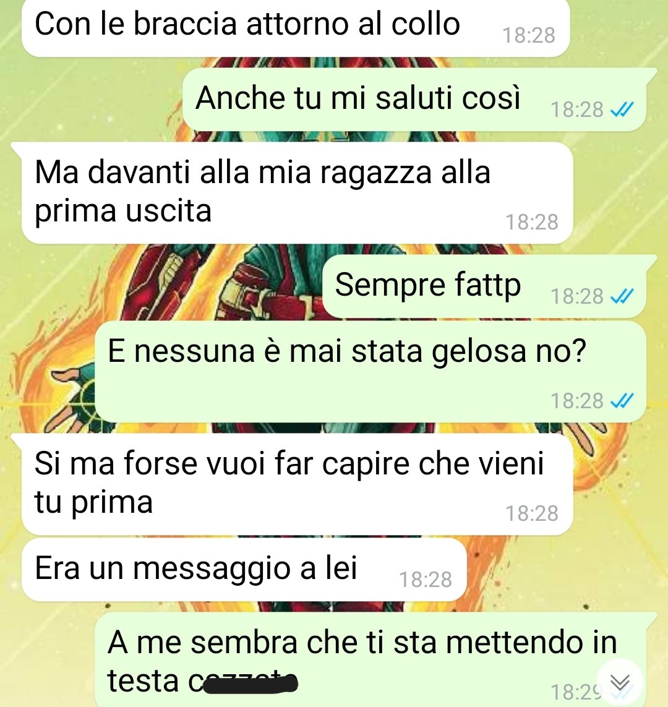
Task: Tap the 'E nessuna è mai stata gelosa no?' bubble
Action: pyautogui.click(x=370, y=372)
